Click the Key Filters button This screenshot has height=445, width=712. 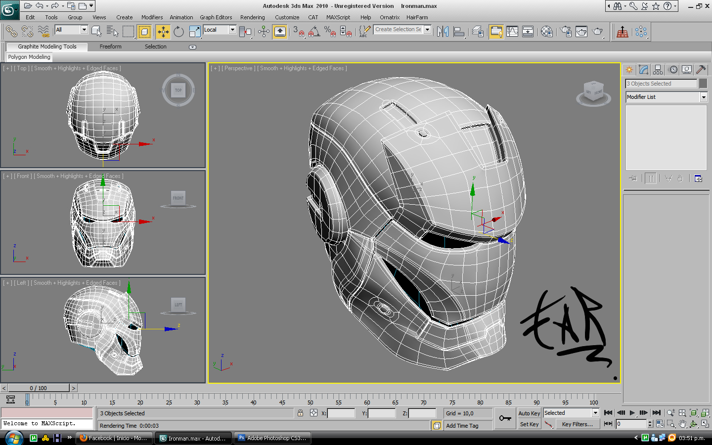pos(577,424)
